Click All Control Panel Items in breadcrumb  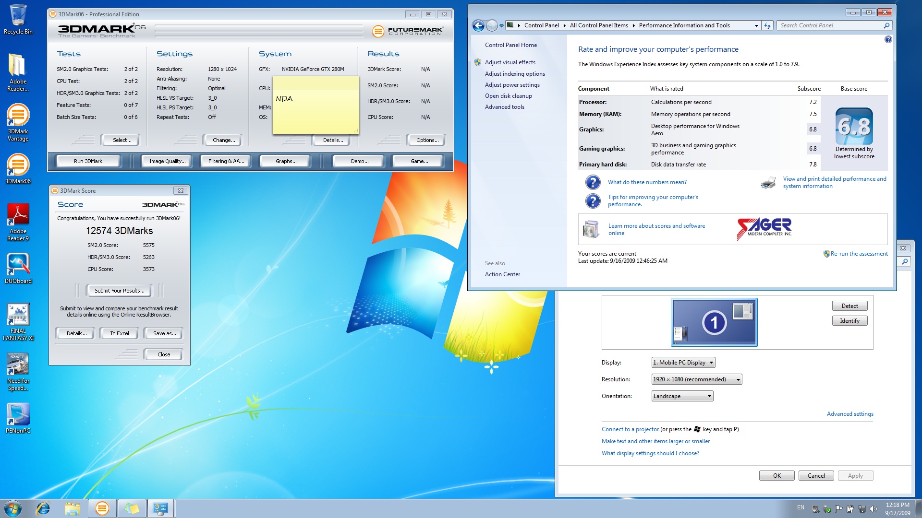coord(599,25)
